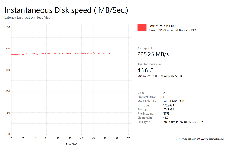Click the Free space value 474.8 GB
This screenshot has height=149, width=234.
[168, 110]
